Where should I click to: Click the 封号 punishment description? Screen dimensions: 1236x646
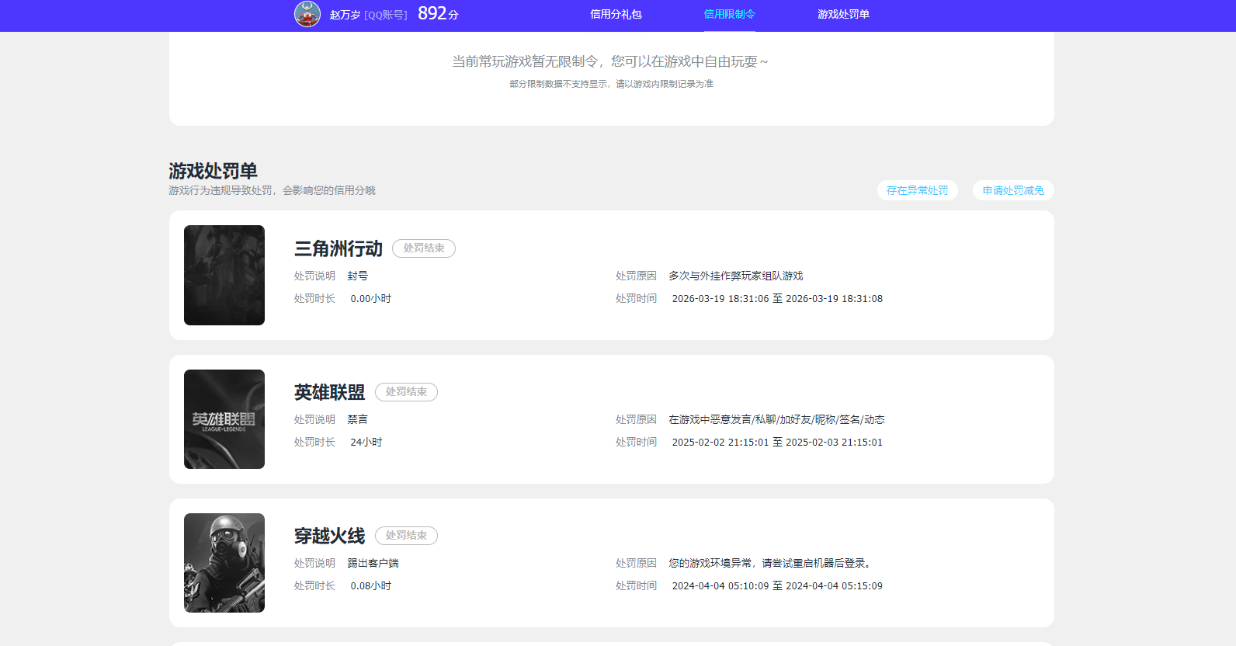pos(358,276)
